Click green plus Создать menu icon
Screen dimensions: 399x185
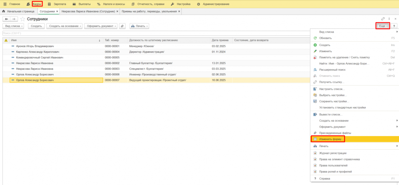click(315, 45)
